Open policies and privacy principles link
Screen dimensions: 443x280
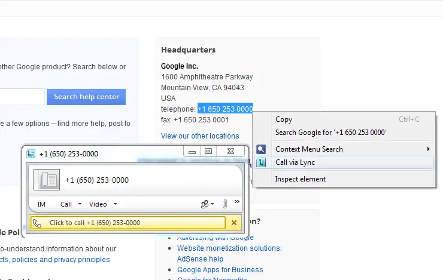60,260
